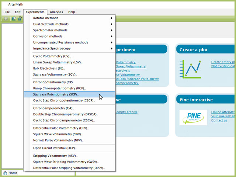Select Differential Pulse Voltammetry (DPV) item
This screenshot has width=236, height=177.
tap(70, 128)
